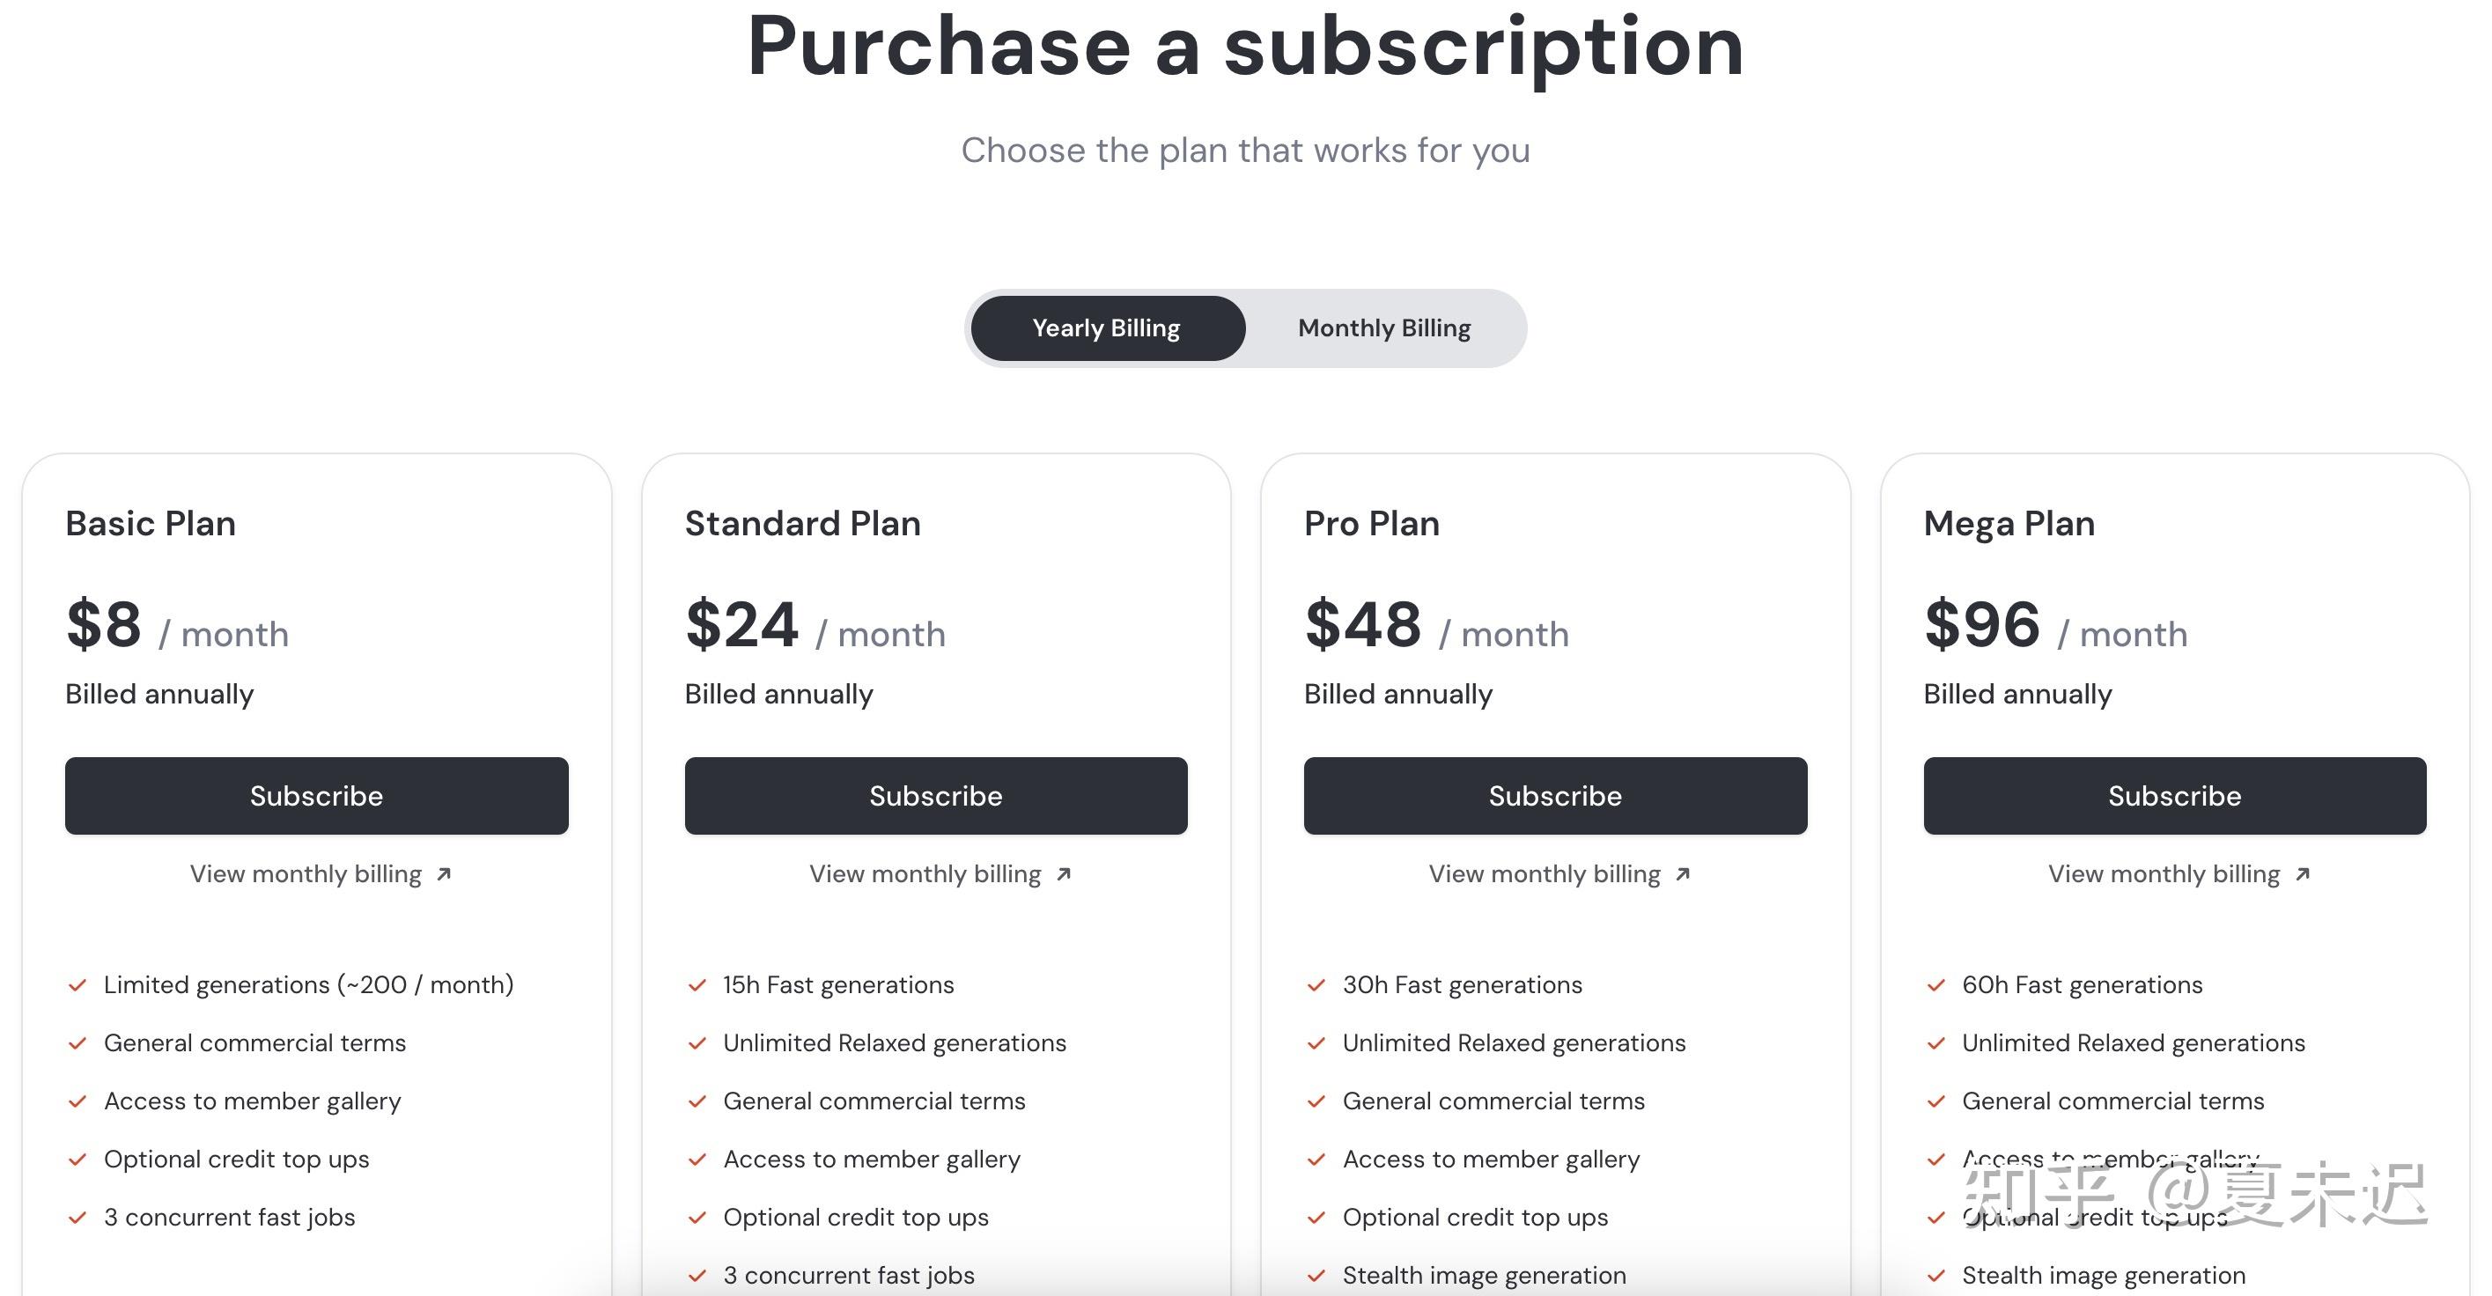
Task: Open Basic Plan's View monthly billing link
Action: 306,874
